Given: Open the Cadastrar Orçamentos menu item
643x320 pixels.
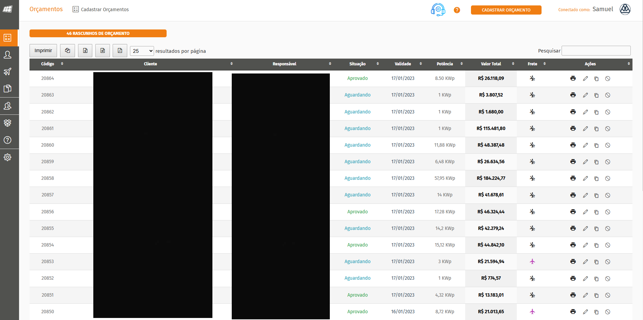Looking at the screenshot, I should click(x=101, y=9).
